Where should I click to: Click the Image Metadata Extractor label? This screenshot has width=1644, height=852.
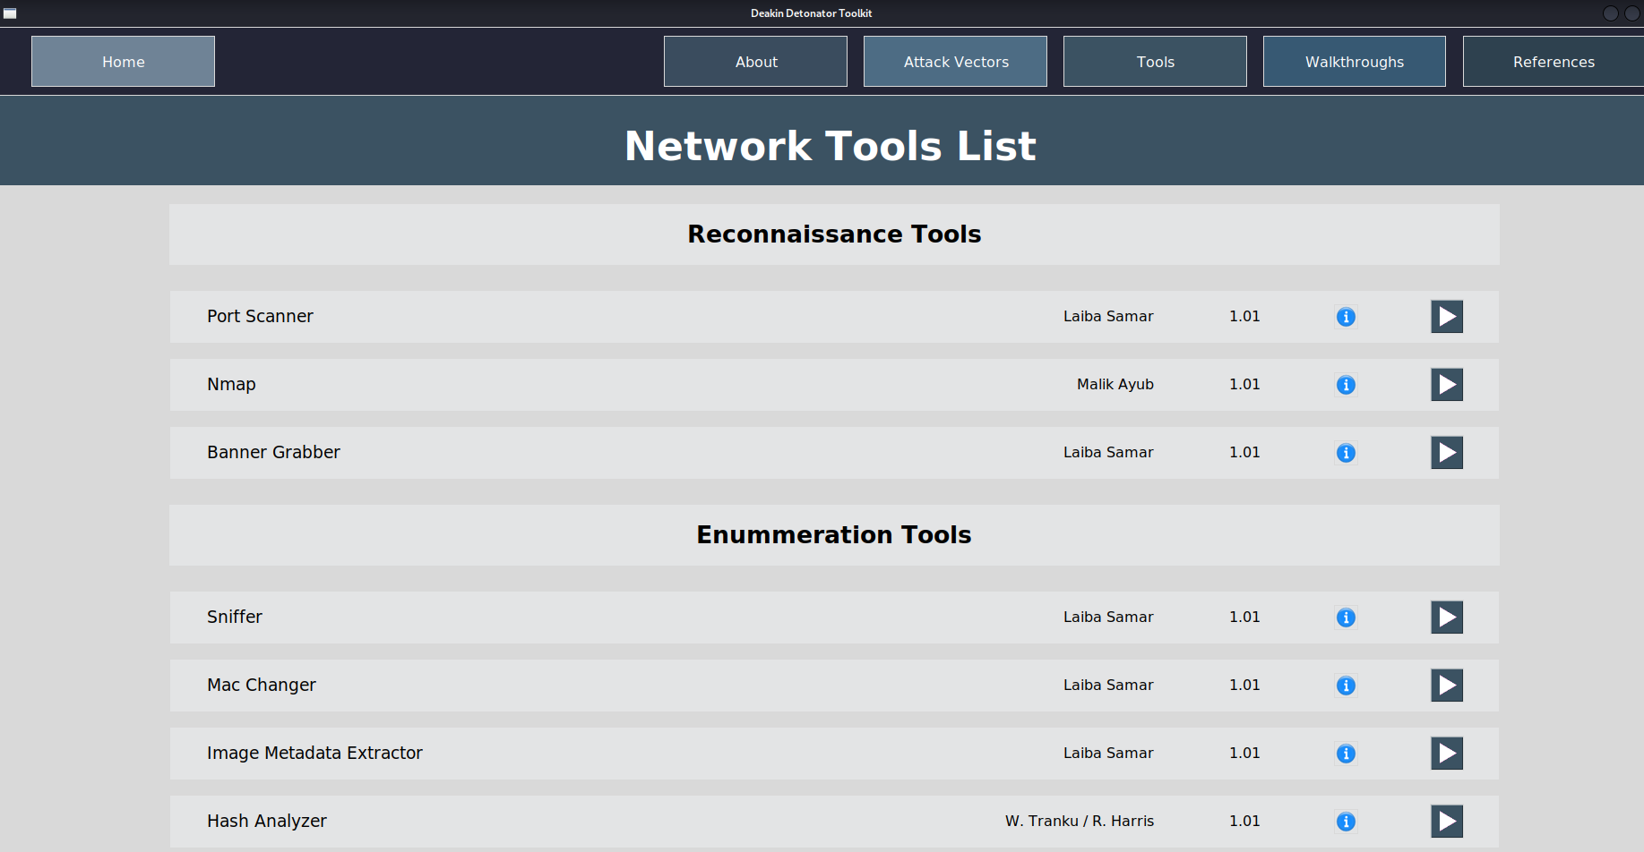(314, 753)
